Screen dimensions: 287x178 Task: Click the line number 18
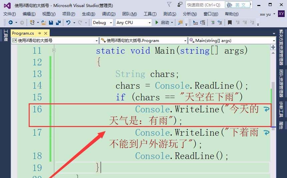click(37, 156)
